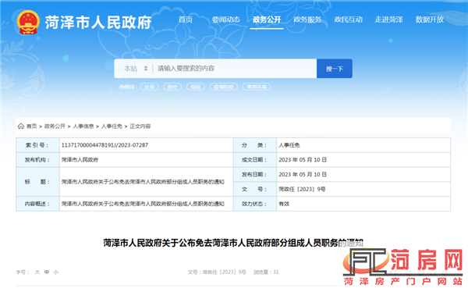Screen dimensions: 468x288
Task: Select 政务公开 navigation tab
Action: (267, 20)
